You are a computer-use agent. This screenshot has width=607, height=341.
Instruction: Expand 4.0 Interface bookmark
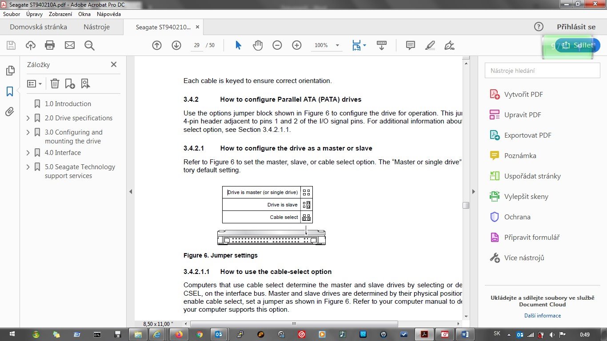pyautogui.click(x=28, y=153)
